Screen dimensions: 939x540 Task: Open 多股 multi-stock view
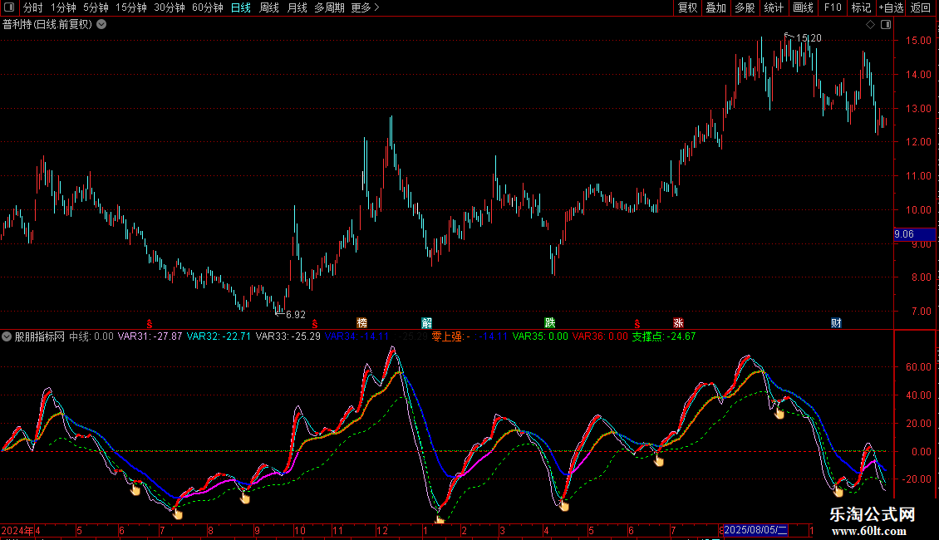click(x=745, y=7)
